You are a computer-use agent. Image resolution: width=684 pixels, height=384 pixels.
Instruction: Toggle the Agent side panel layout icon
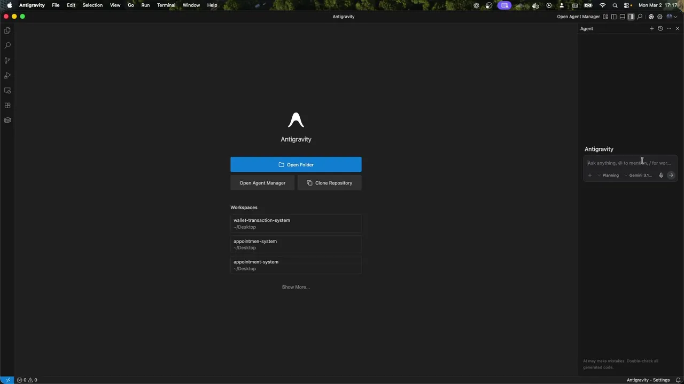(631, 17)
